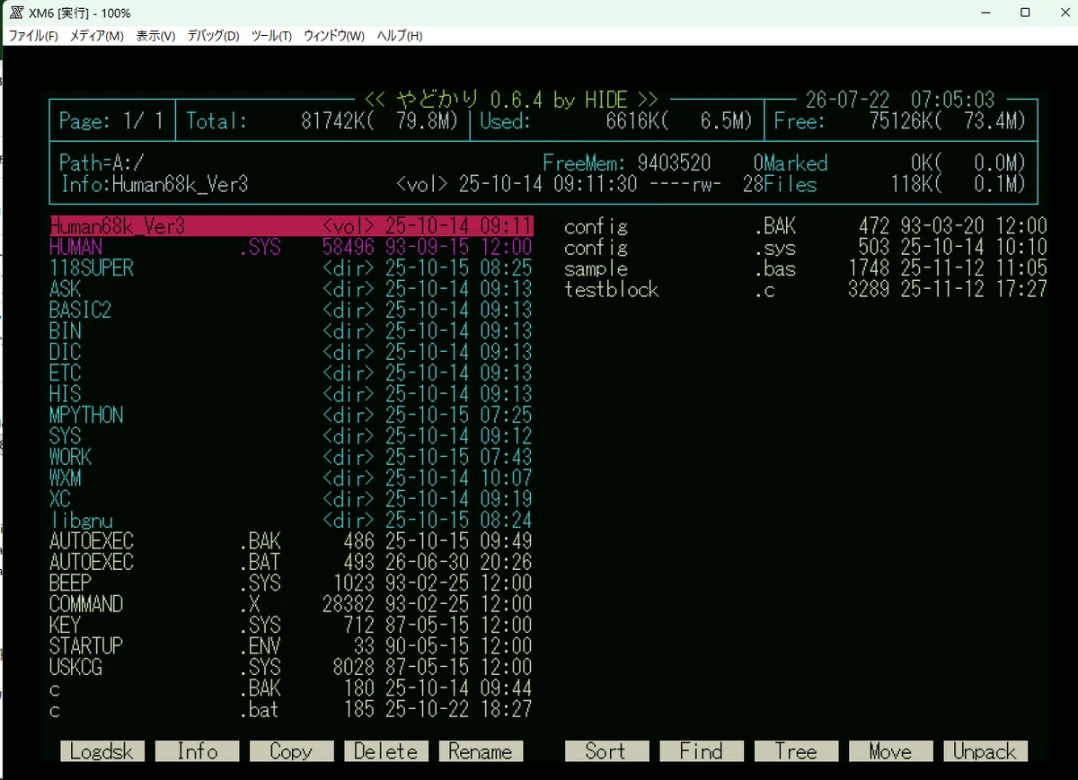This screenshot has width=1078, height=780.
Task: Select the c .BAK file
Action: (291, 688)
